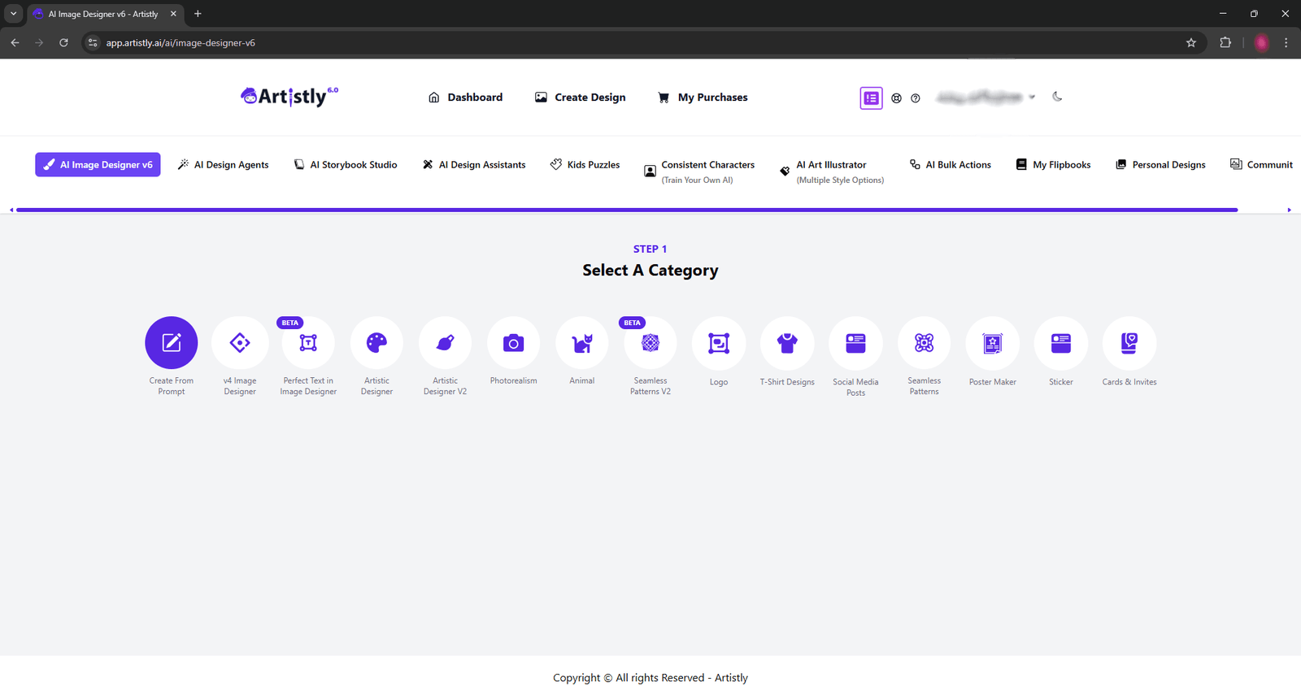The height and width of the screenshot is (699, 1301).
Task: Open the Kids Puzzles tab
Action: pyautogui.click(x=585, y=165)
